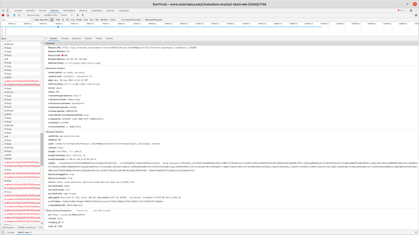This screenshot has height=235, width=419.
Task: Select the All filter type button
Action: coord(52,20)
